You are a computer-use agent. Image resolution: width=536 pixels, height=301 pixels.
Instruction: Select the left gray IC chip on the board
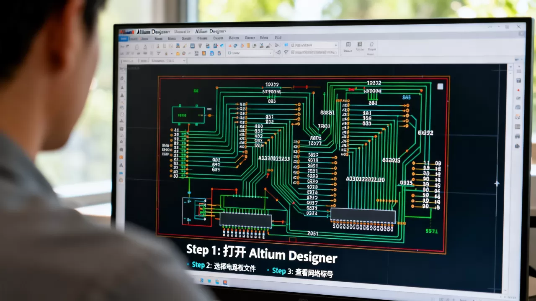pyautogui.click(x=245, y=220)
